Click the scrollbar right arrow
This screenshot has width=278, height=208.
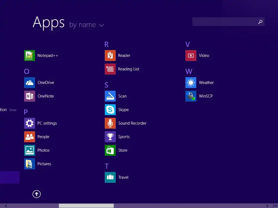click(x=267, y=206)
